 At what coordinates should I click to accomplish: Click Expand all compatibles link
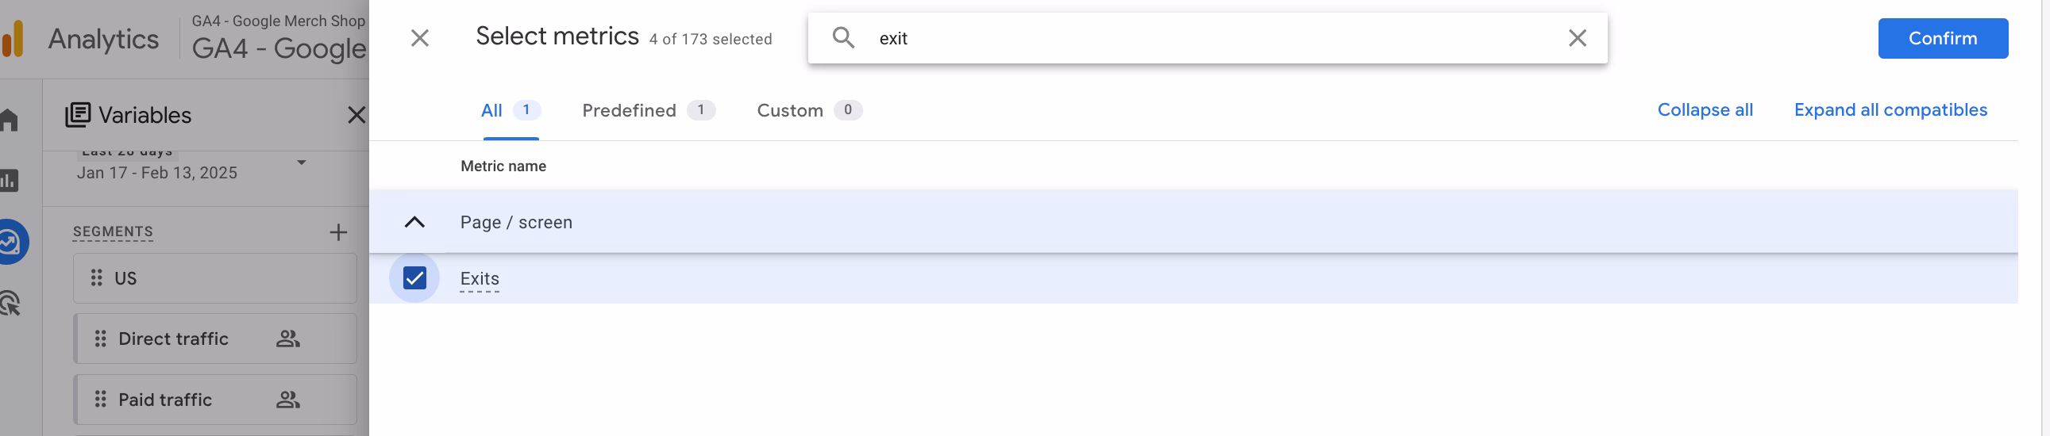coord(1890,109)
